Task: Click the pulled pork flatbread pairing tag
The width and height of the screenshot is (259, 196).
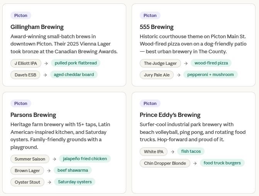Action: tap(76, 63)
